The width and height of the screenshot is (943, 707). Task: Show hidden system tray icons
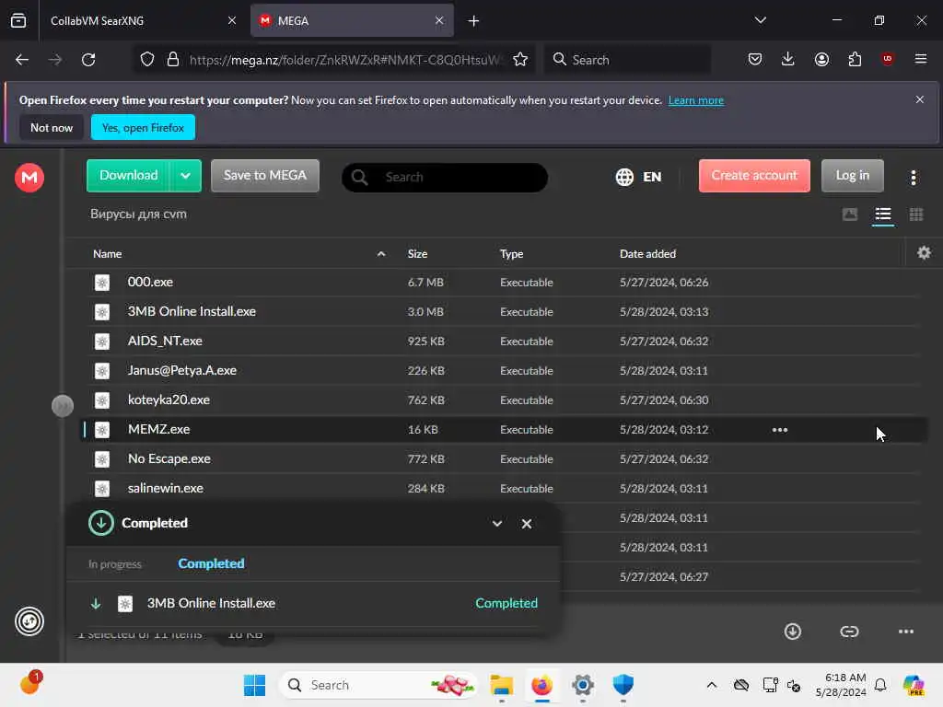pyautogui.click(x=711, y=685)
